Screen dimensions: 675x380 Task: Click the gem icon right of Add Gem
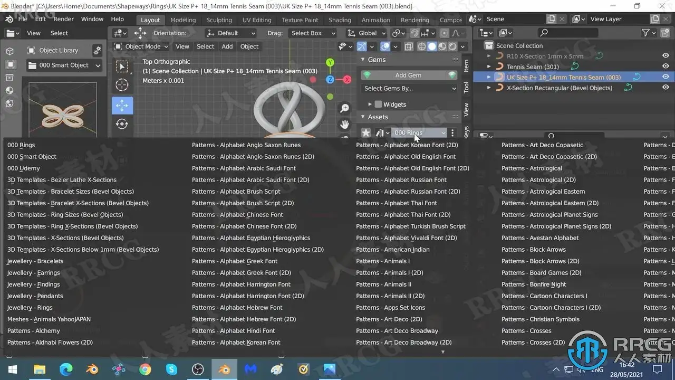click(x=452, y=75)
